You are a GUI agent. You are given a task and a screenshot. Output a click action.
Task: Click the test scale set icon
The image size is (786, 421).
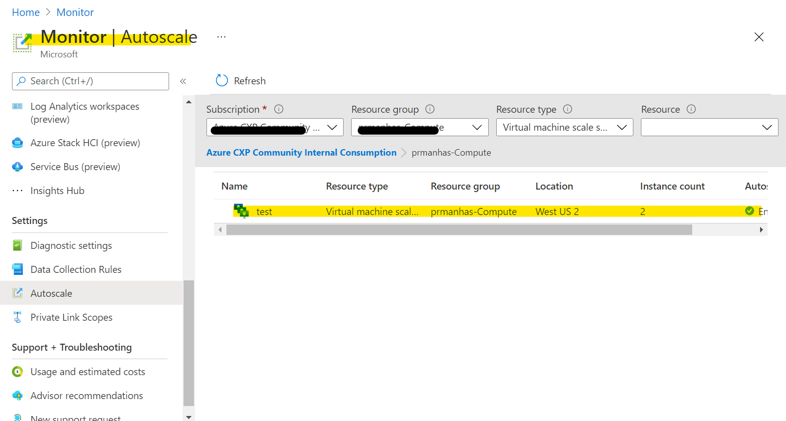[x=241, y=211]
